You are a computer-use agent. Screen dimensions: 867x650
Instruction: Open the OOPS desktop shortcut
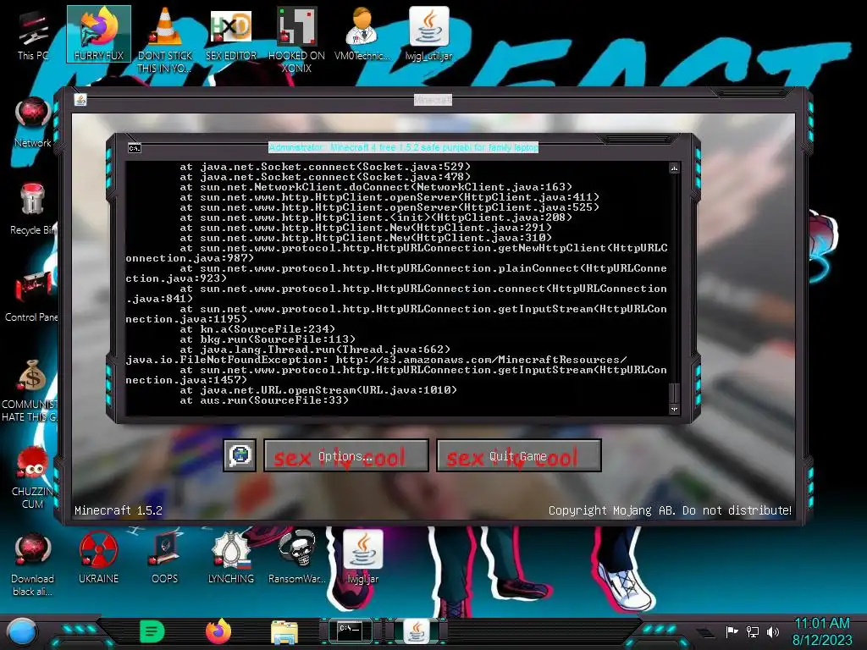[x=165, y=559]
